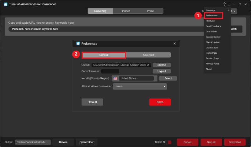Reset settings with the Default button
This screenshot has width=251, height=147.
(x=92, y=102)
